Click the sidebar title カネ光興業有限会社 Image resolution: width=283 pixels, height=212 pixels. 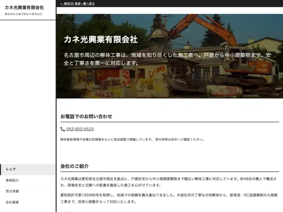point(24,7)
